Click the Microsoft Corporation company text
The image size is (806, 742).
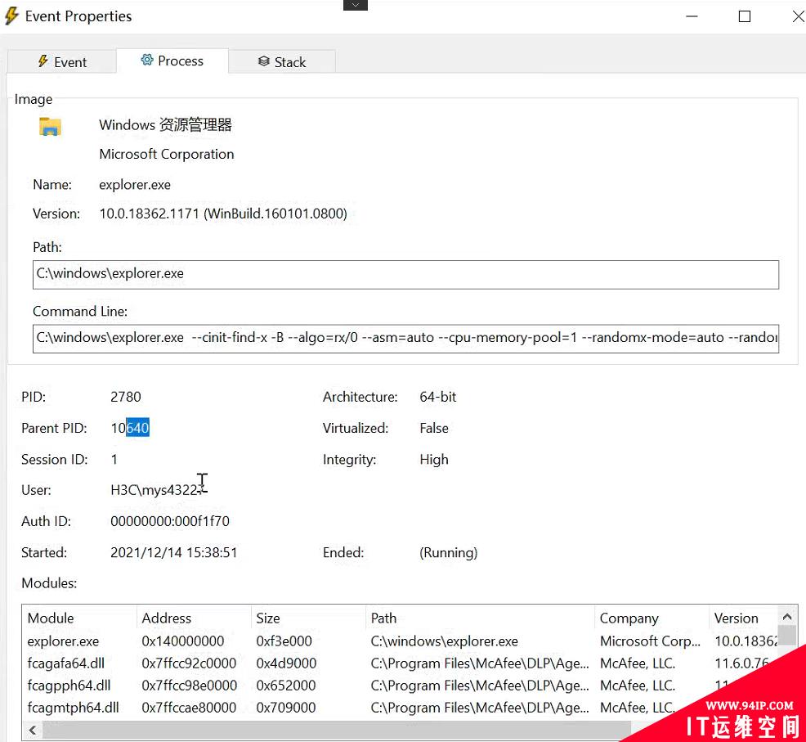pyautogui.click(x=167, y=154)
